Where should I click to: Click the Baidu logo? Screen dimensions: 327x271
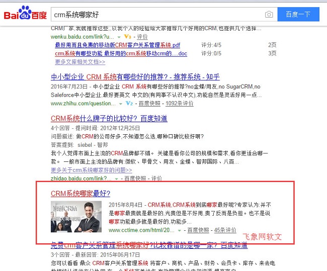(x=25, y=13)
